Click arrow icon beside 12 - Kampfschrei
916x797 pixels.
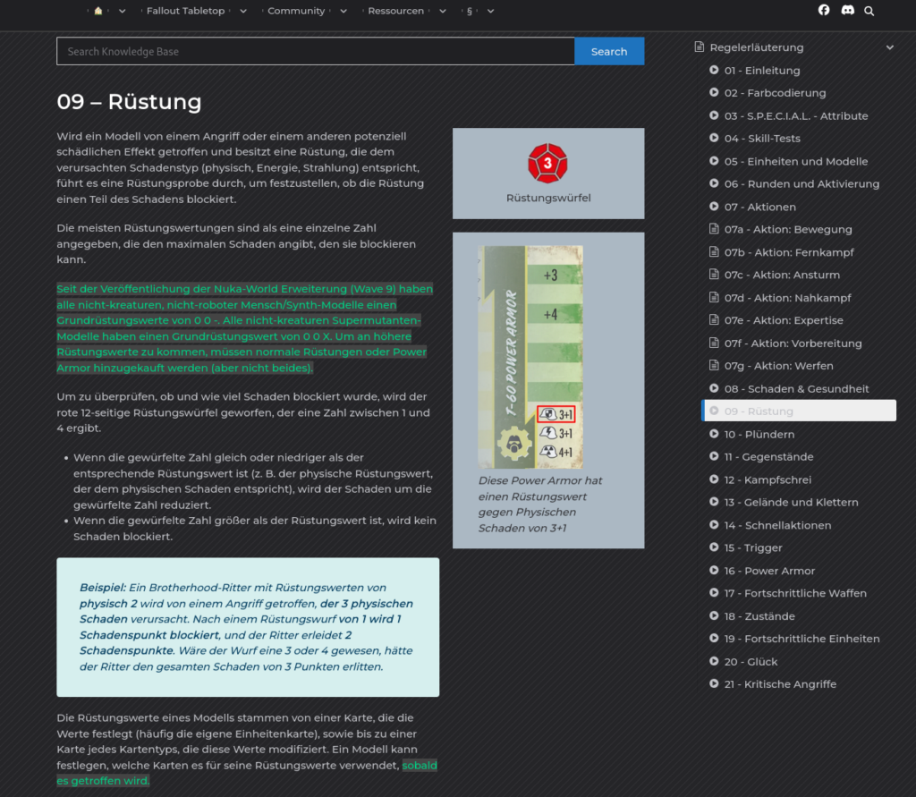[x=714, y=479]
